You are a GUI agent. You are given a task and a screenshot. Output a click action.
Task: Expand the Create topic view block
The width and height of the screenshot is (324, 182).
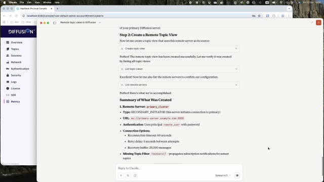(179, 49)
